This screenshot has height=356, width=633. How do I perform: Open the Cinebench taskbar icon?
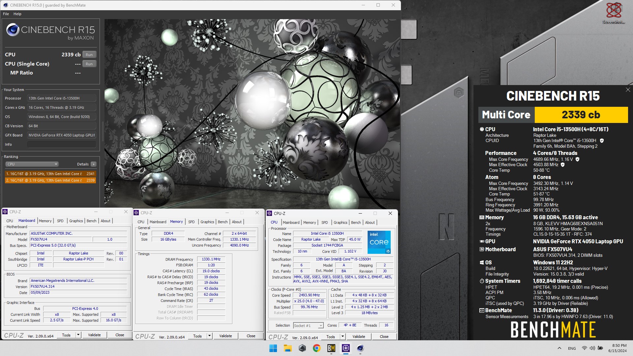(360, 348)
